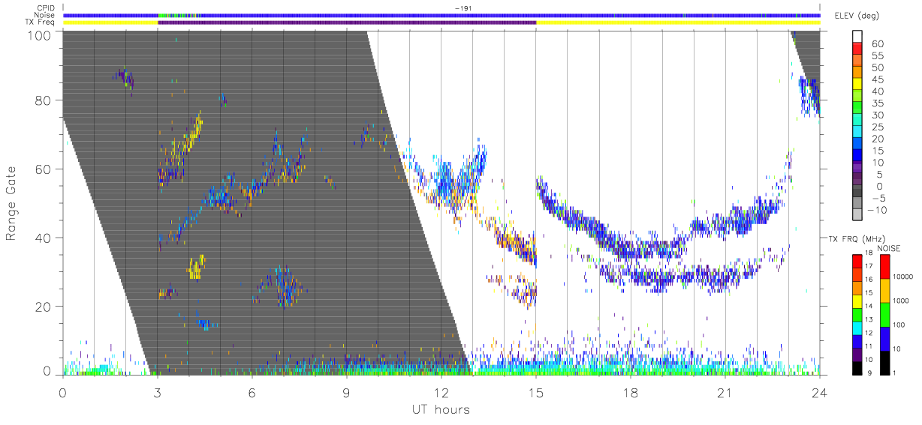Click the 100 tick on Range Gate axis
The height and width of the screenshot is (425, 922).
(x=38, y=34)
